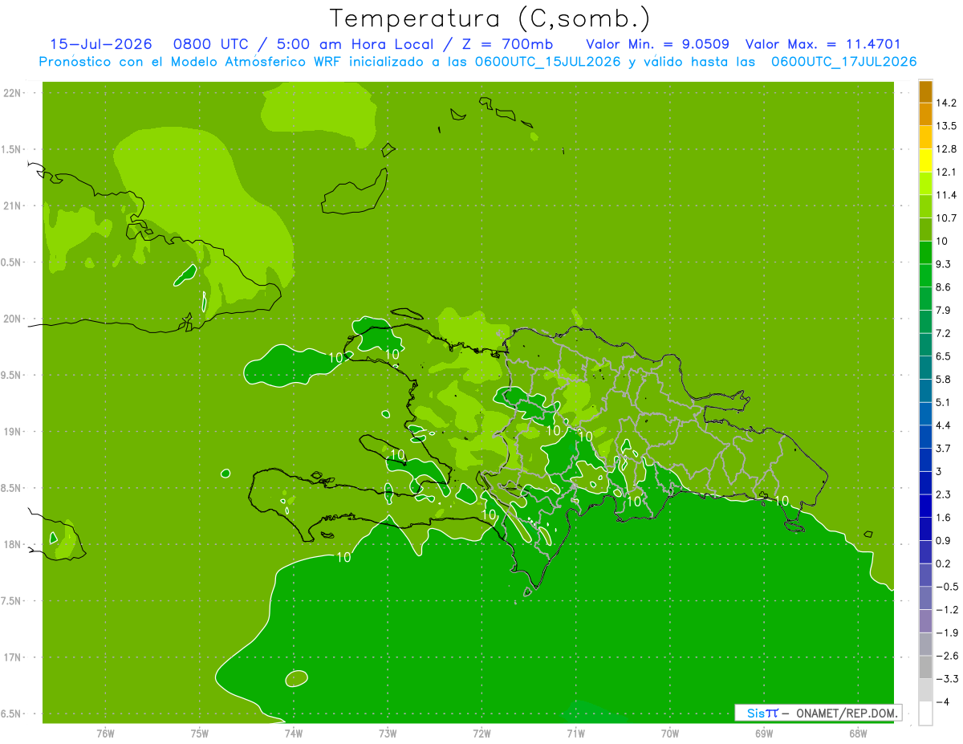The height and width of the screenshot is (744, 963).
Task: Click the "20N" latitude label
Action: coord(12,319)
